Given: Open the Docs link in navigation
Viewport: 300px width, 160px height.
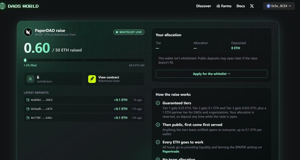Looking at the screenshot, I should (x=241, y=6).
